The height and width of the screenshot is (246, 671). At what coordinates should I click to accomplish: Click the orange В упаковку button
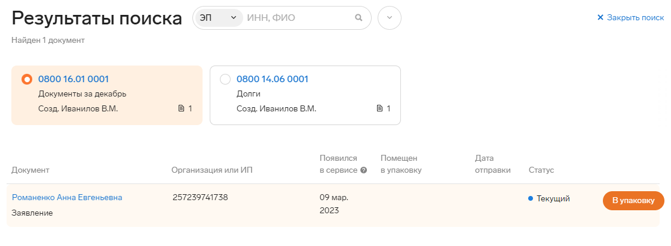coord(633,201)
